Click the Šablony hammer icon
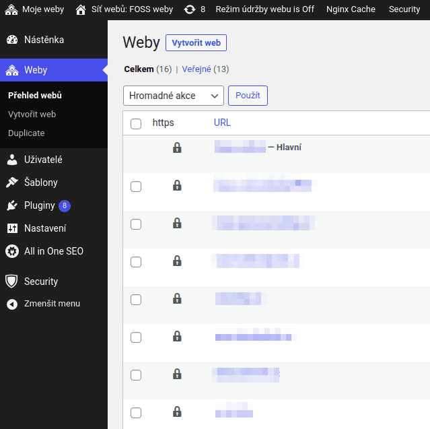430x429 pixels. pos(12,183)
